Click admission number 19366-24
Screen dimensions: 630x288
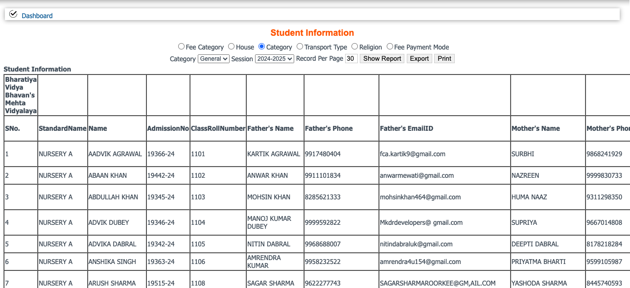point(161,154)
